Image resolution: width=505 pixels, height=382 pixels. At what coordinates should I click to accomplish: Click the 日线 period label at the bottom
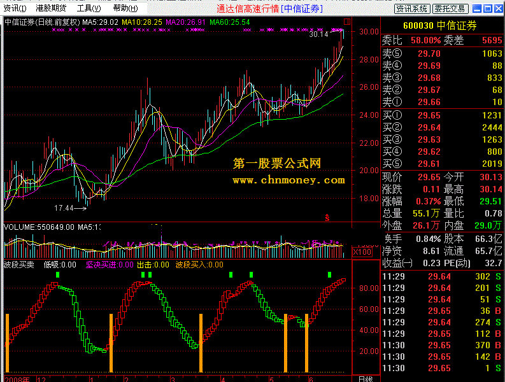click(x=366, y=379)
